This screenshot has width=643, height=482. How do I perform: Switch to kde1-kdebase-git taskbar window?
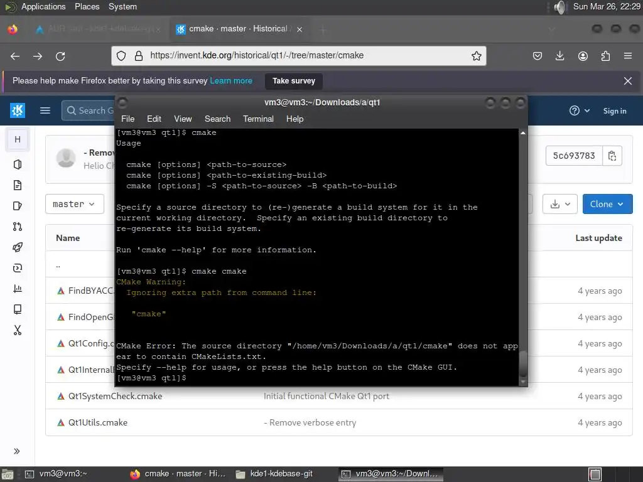pyautogui.click(x=275, y=474)
